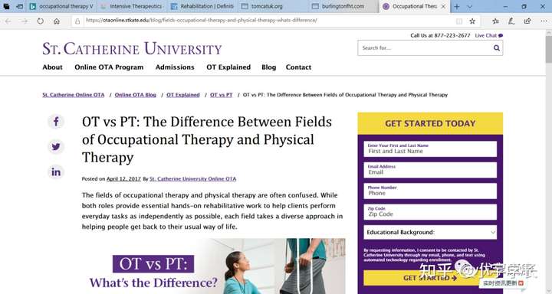The width and height of the screenshot is (552, 294).
Task: Switch to Intensive Therapeutics tab
Action: (x=131, y=6)
